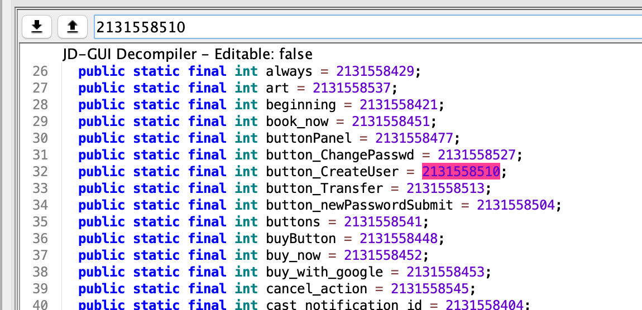Select the identifier 'button_newPasswordSubmit'
The width and height of the screenshot is (642, 310).
point(360,205)
